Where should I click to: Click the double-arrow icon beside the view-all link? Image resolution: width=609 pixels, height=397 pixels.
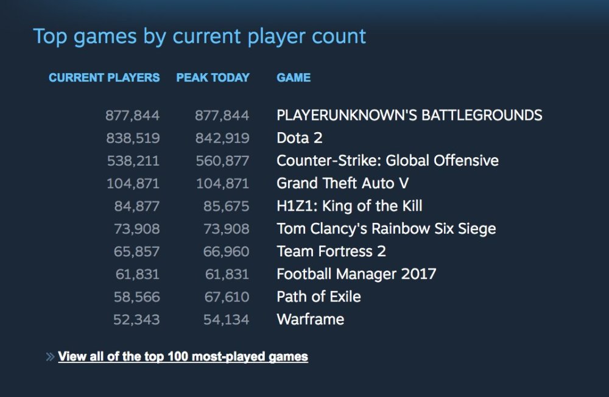tap(48, 356)
